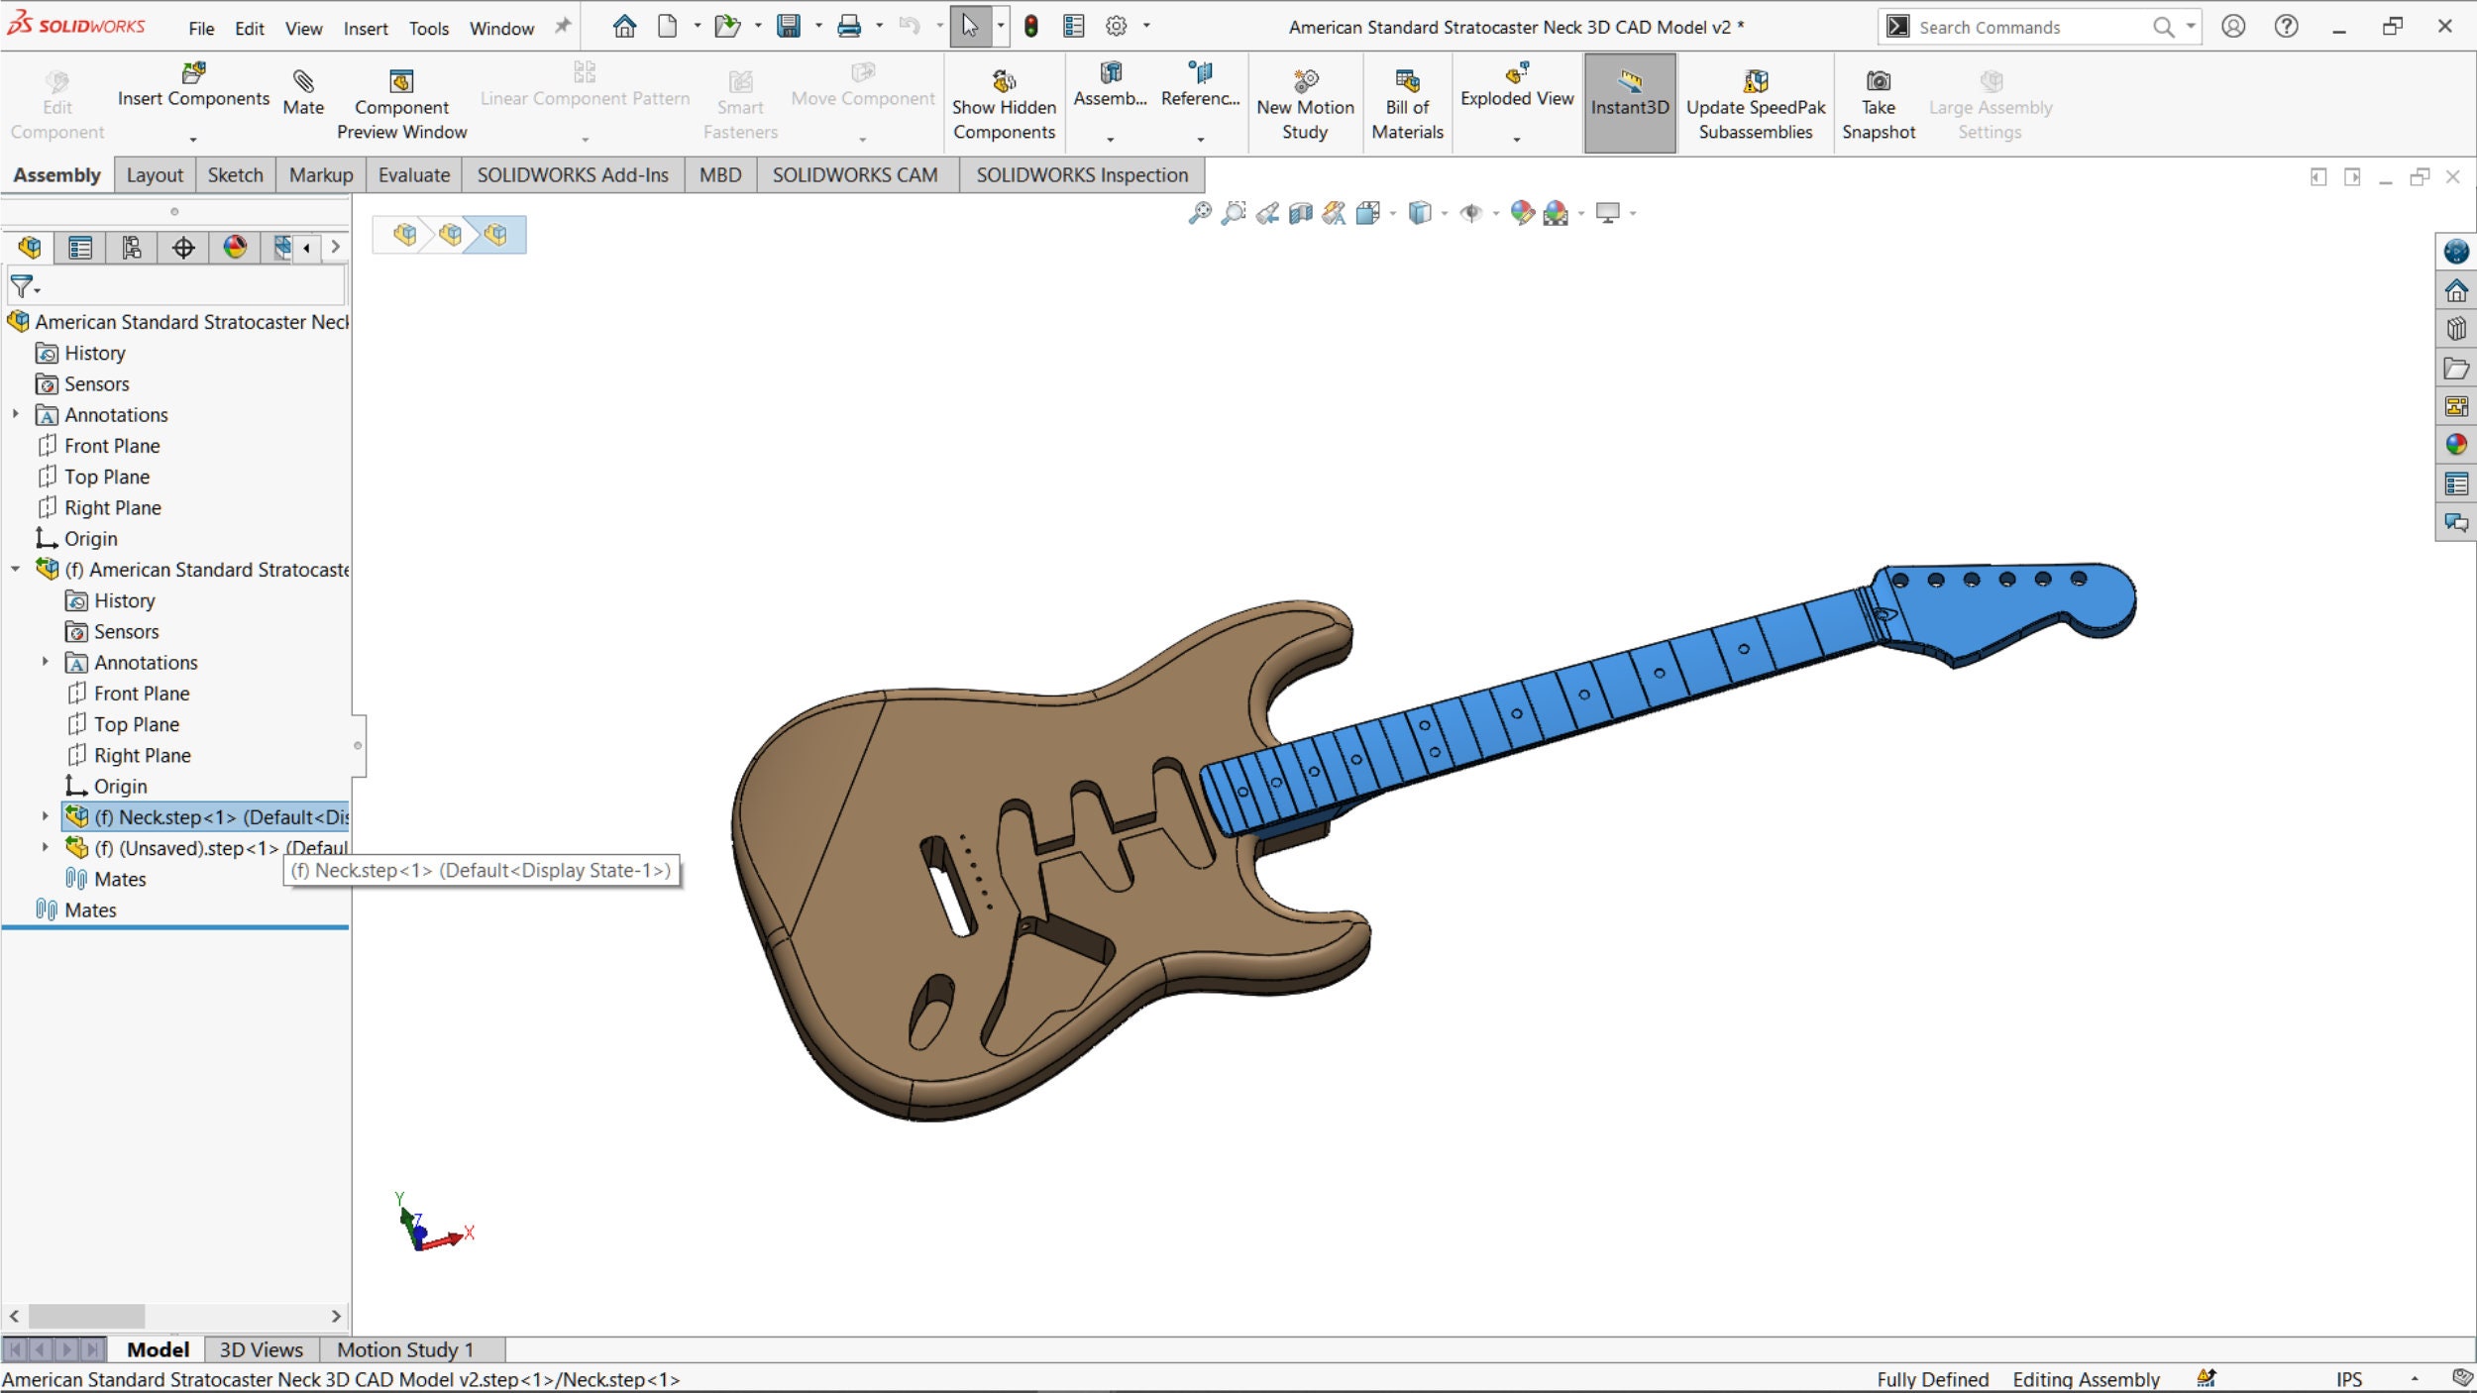This screenshot has height=1393, width=2477.
Task: Click Take Snapshot camera tool
Action: [x=1878, y=105]
